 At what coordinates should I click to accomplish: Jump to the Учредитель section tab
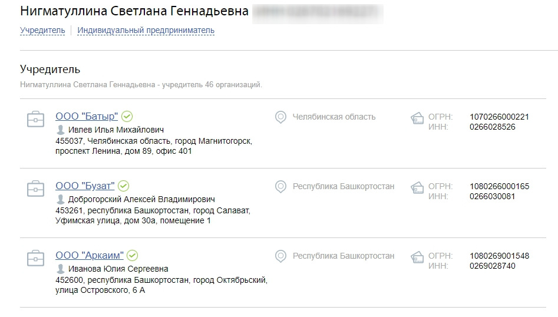pyautogui.click(x=42, y=31)
